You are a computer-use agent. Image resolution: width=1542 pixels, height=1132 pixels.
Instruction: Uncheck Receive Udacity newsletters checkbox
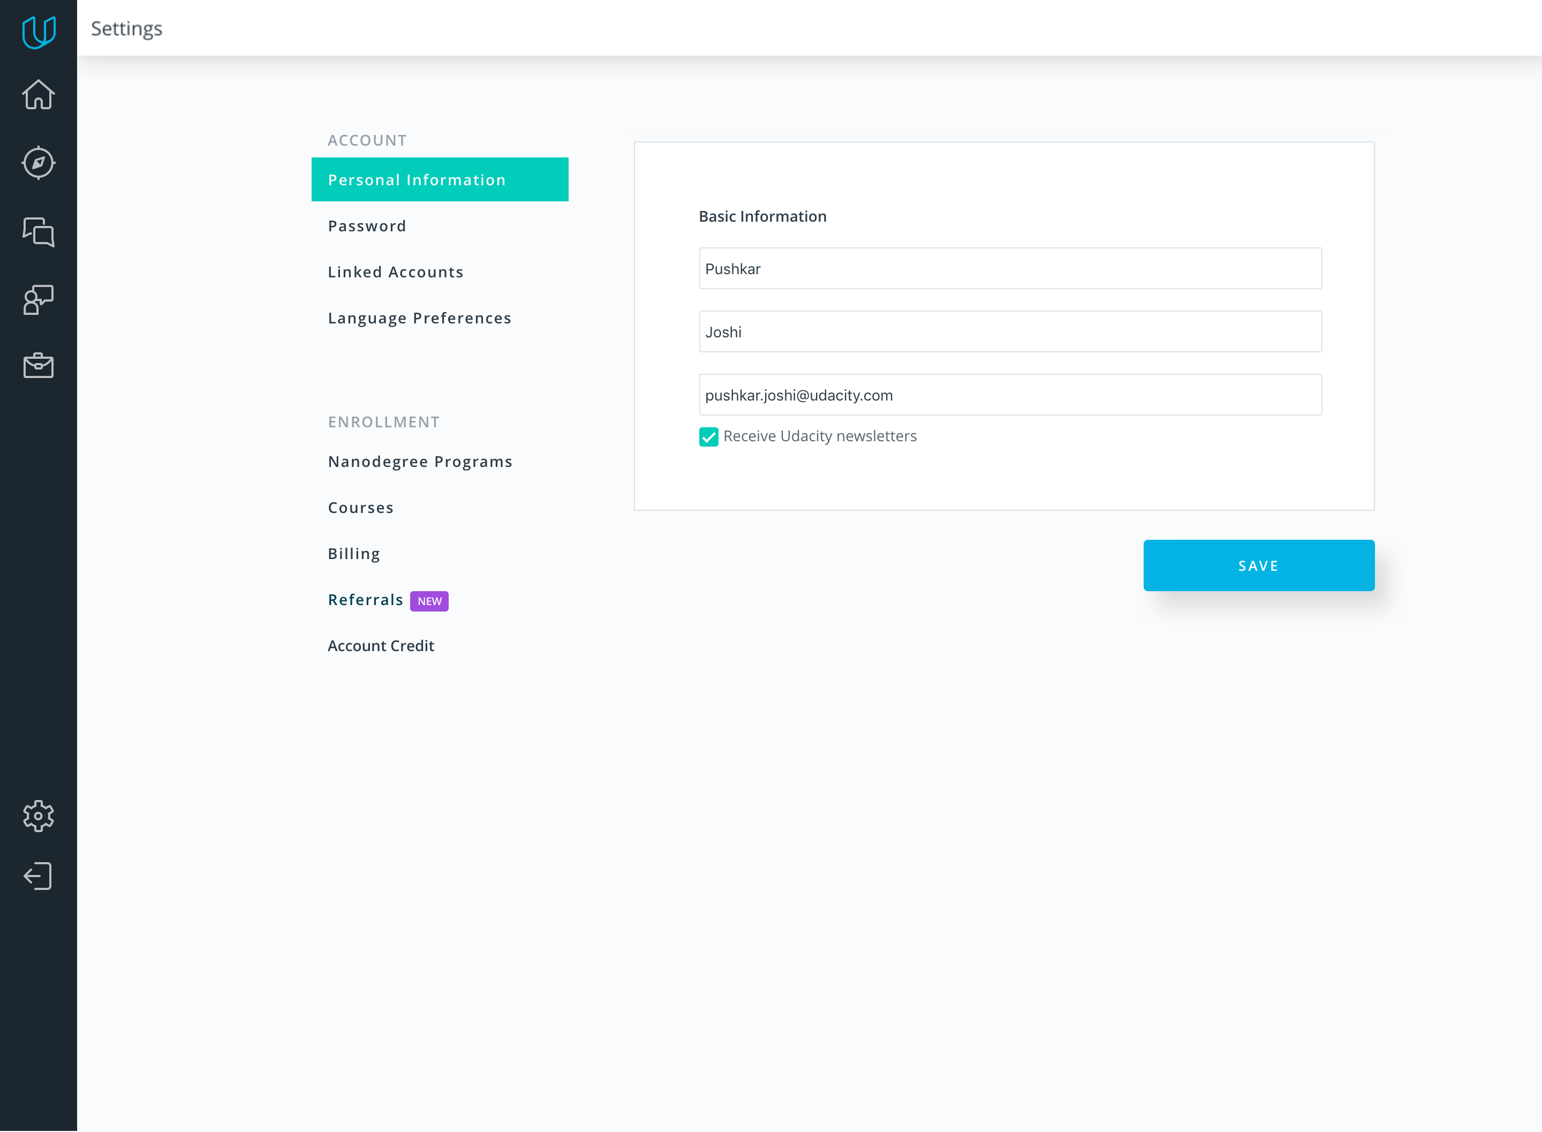click(709, 436)
